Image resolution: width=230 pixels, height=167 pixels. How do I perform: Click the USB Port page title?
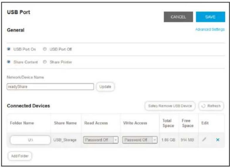click(x=18, y=12)
